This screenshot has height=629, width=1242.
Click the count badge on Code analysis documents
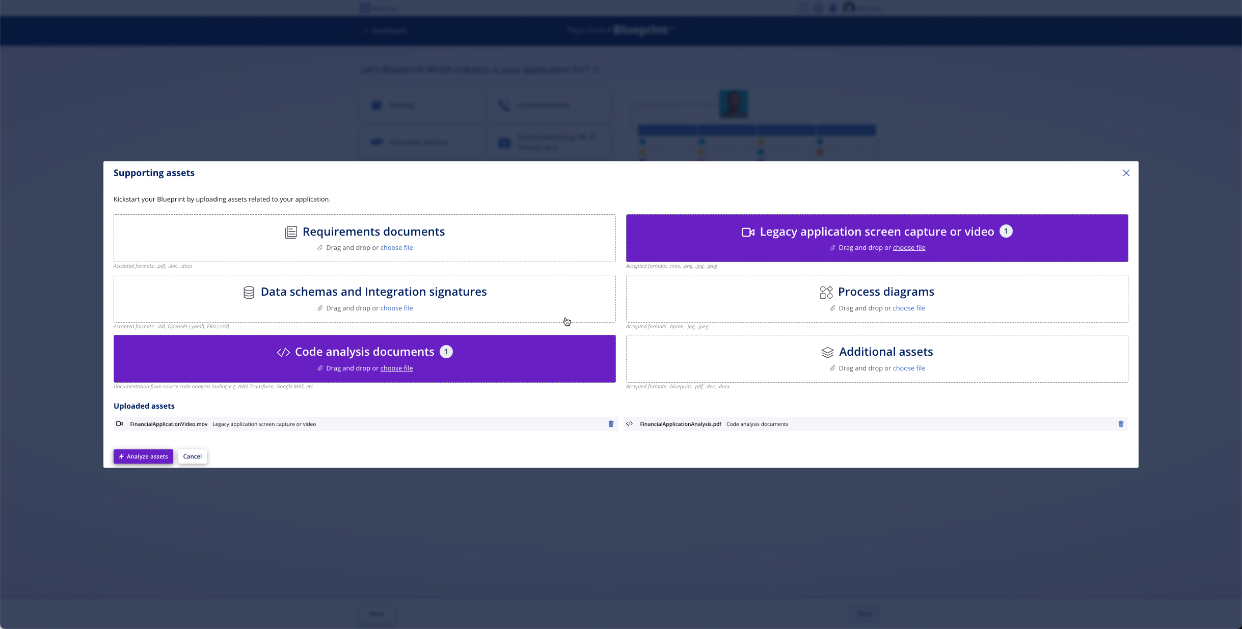point(446,352)
